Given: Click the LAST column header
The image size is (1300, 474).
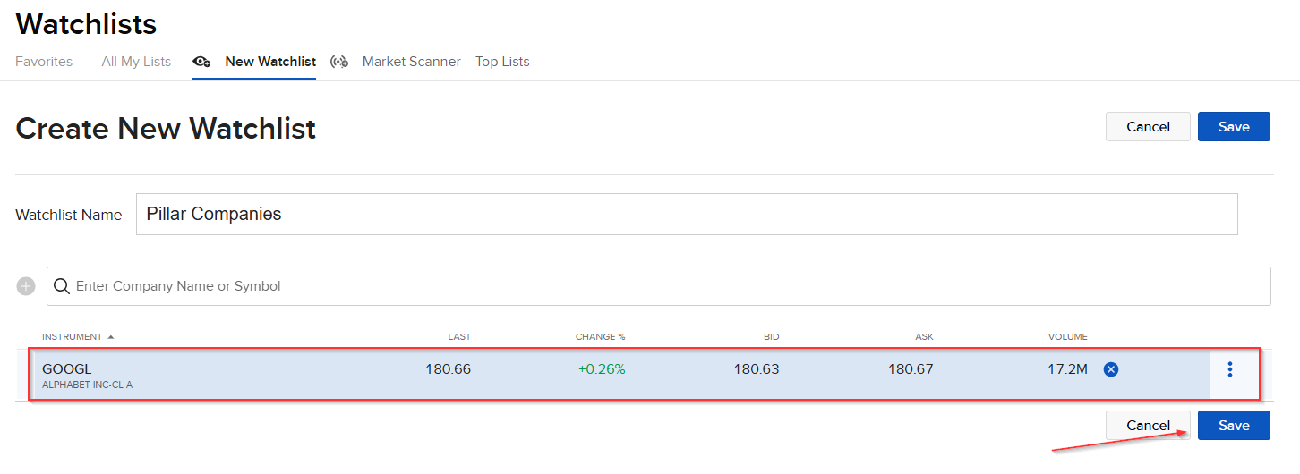Looking at the screenshot, I should 459,337.
